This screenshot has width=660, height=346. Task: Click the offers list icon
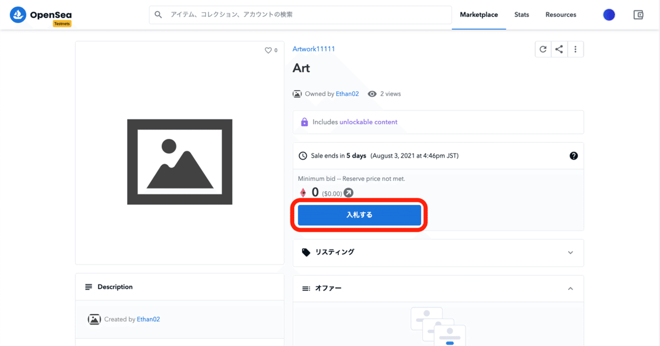306,288
